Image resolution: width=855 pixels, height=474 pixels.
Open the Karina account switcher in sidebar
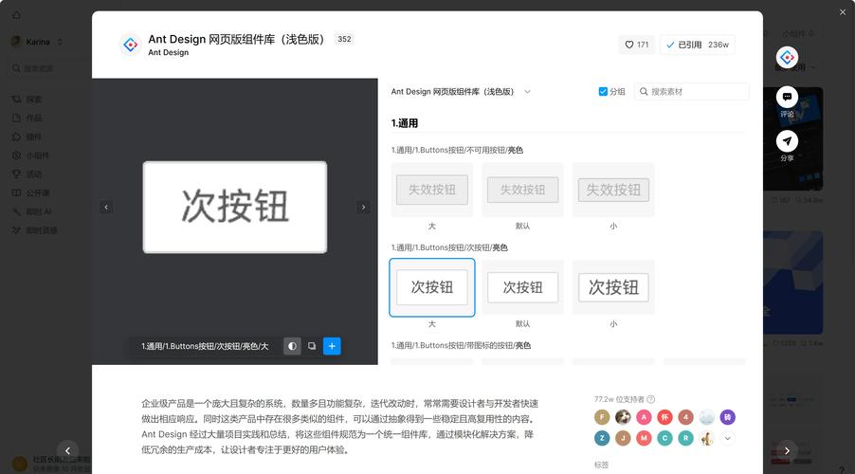[x=37, y=42]
